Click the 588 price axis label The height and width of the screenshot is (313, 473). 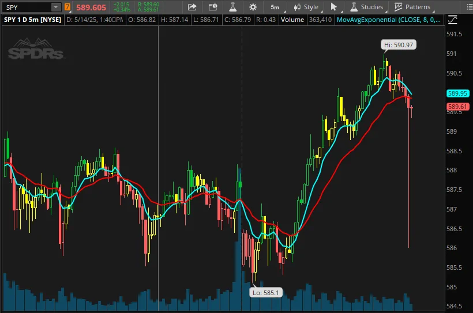click(452, 170)
